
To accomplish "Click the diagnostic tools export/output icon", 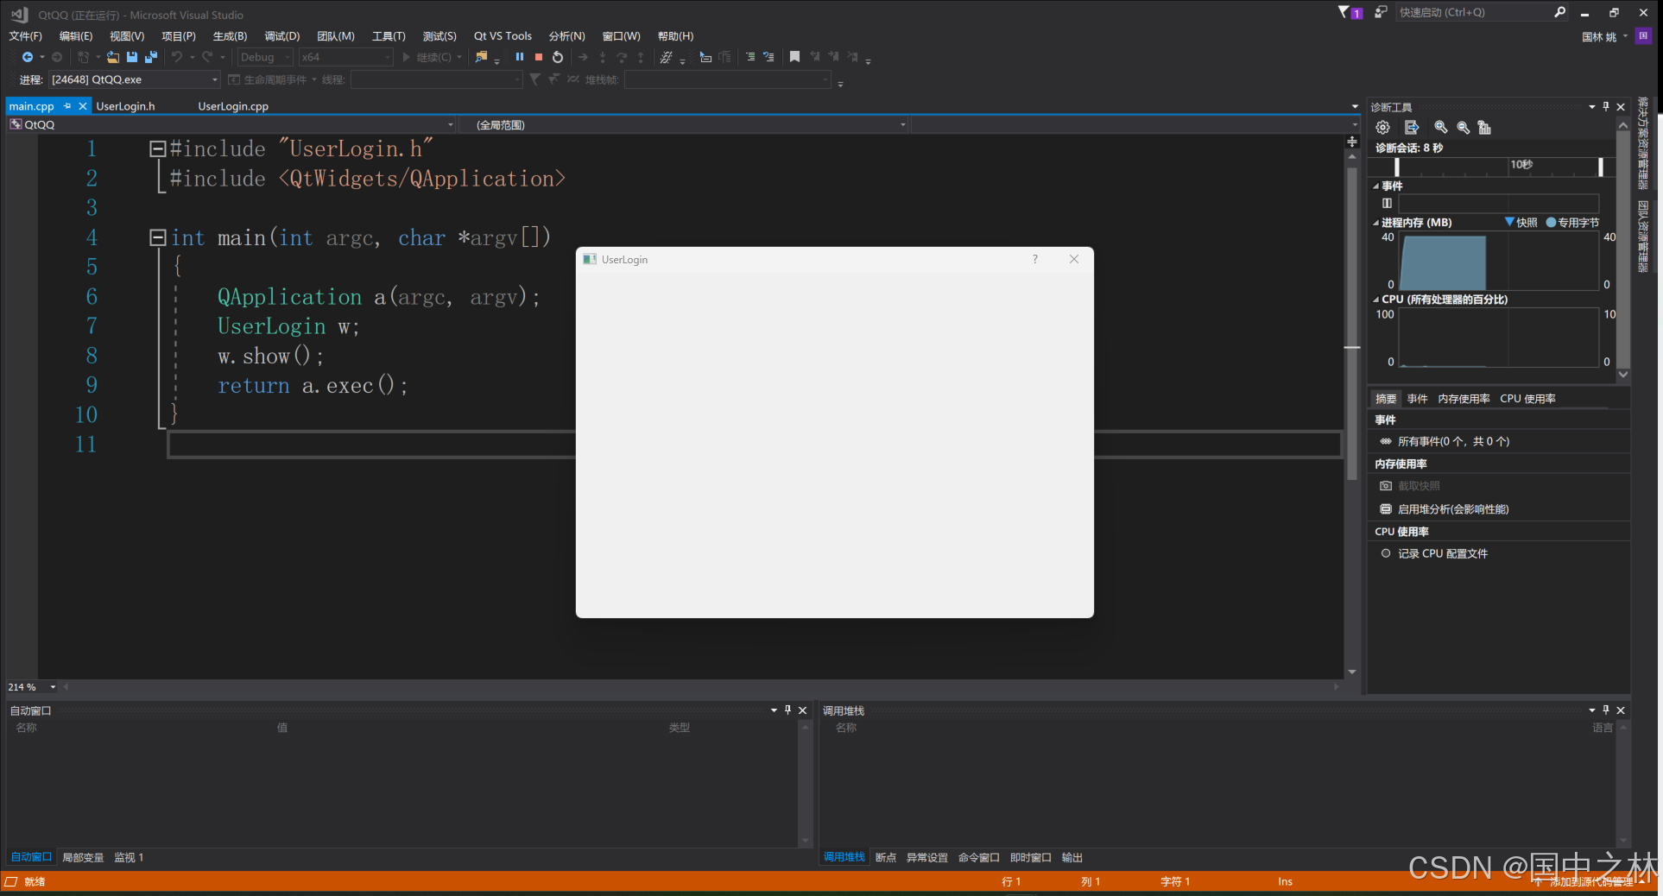I will [1412, 128].
